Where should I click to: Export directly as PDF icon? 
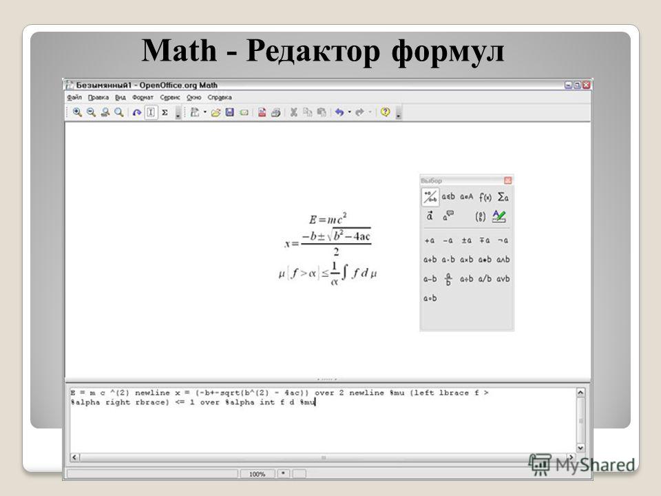[x=262, y=112]
